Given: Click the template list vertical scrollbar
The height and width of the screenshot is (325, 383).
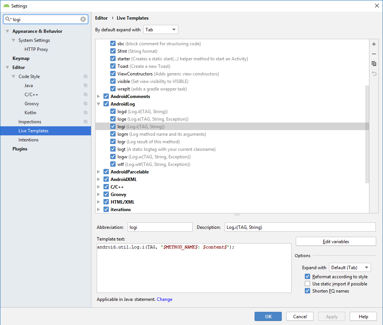Looking at the screenshot, I should click(367, 134).
